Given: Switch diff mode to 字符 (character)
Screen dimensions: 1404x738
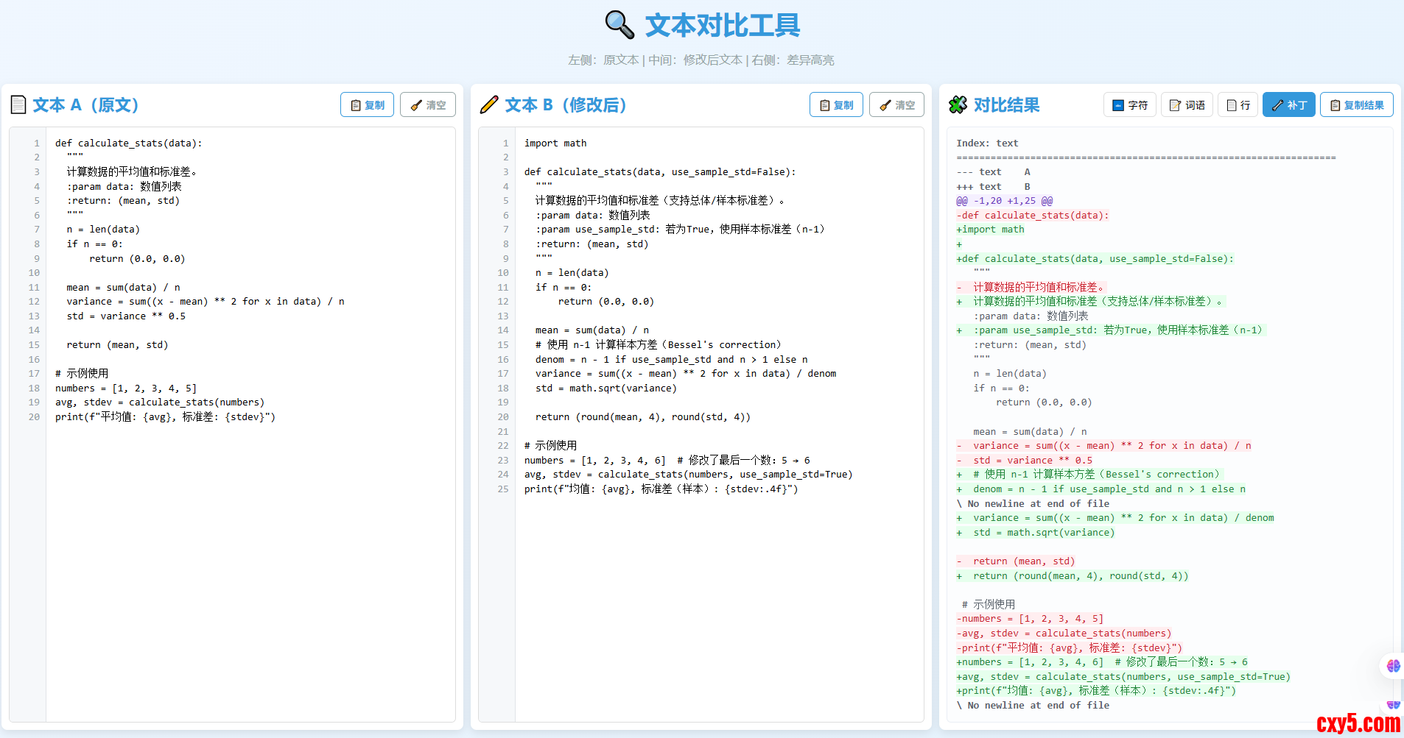Looking at the screenshot, I should pos(1129,105).
